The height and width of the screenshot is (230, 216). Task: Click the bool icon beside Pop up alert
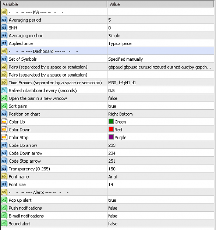coord(4,200)
